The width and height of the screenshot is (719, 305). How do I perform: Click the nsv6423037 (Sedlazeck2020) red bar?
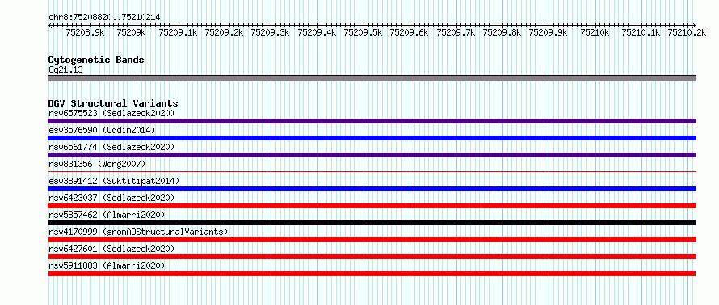(372, 206)
